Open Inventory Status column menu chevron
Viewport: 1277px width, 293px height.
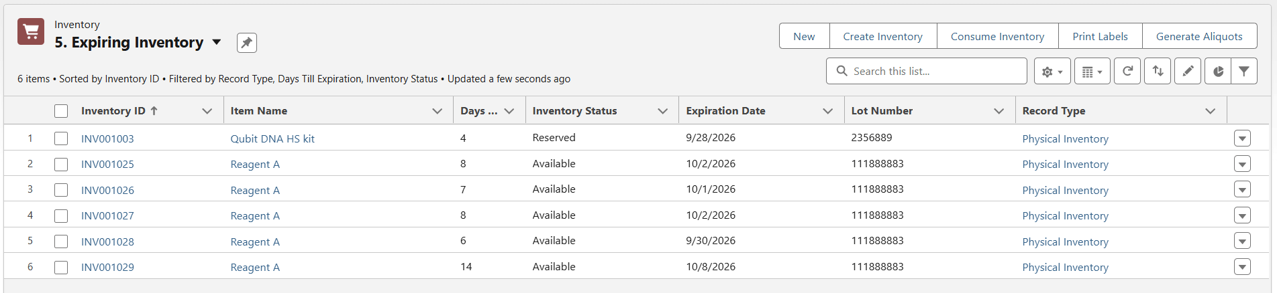click(x=663, y=111)
